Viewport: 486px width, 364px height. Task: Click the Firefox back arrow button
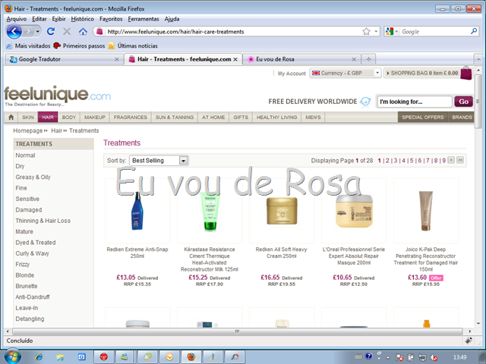coord(14,31)
